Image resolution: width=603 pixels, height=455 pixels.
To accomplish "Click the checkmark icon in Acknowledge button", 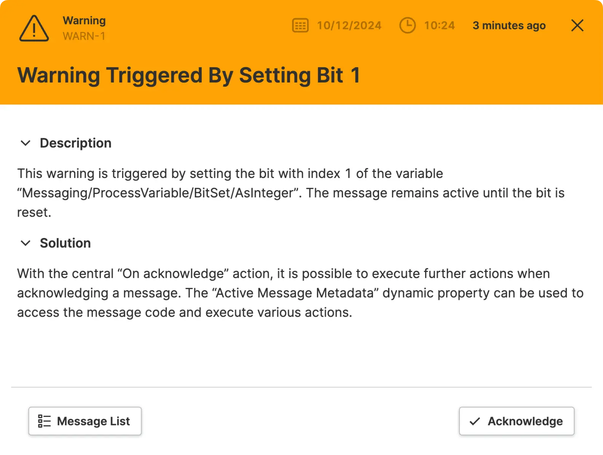I will (475, 421).
